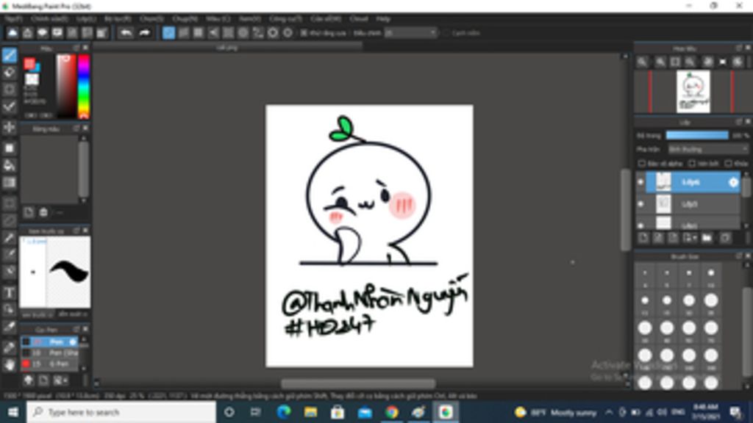This screenshot has width=753, height=423.
Task: Click the cloud icon at toolbar start
Action: click(x=13, y=32)
